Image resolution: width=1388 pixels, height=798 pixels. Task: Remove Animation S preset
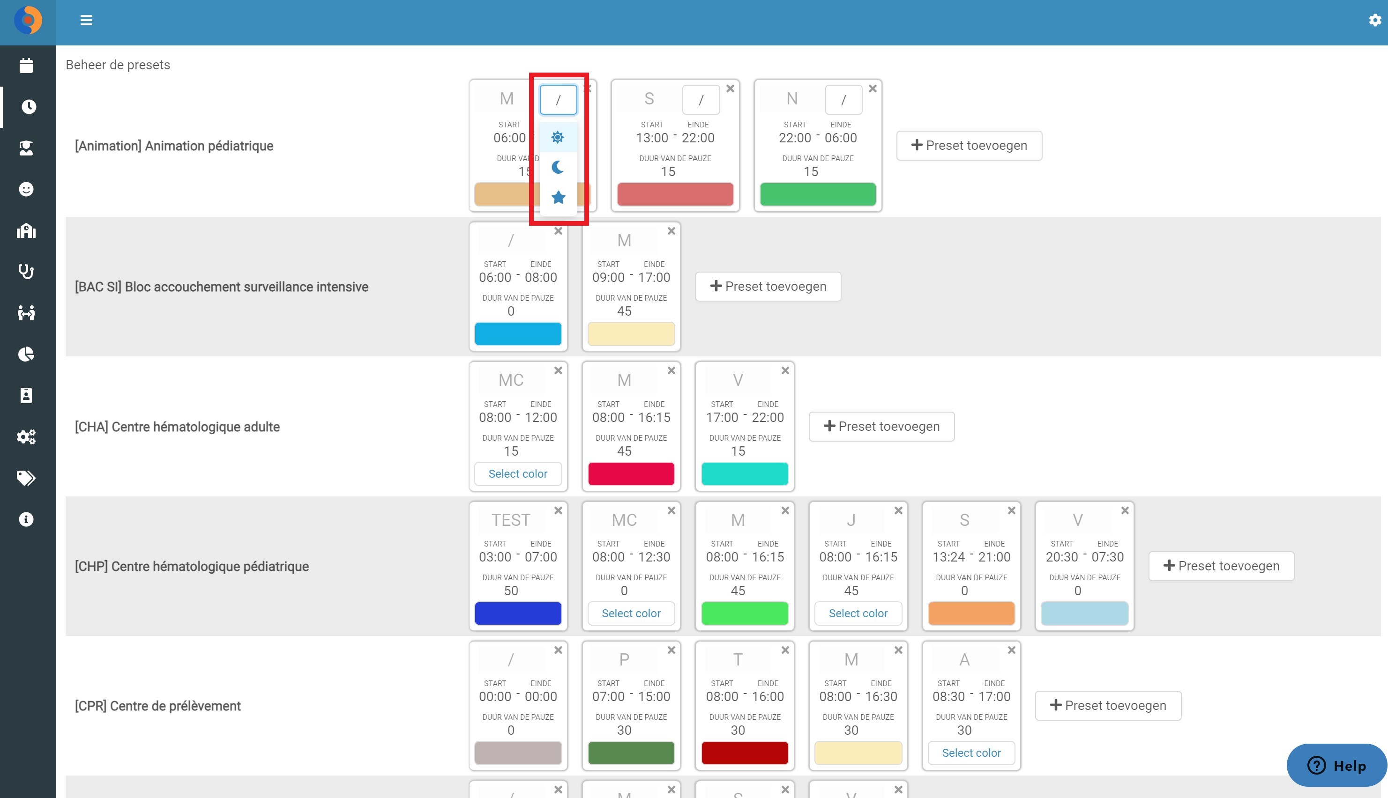pos(730,89)
